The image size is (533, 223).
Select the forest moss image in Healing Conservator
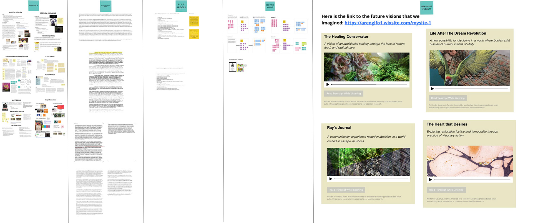[x=366, y=67]
